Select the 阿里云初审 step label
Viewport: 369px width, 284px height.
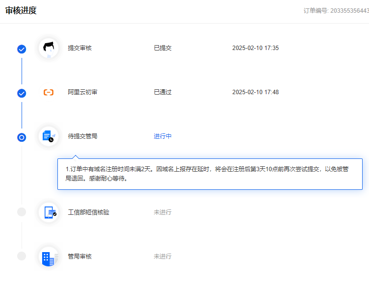click(x=82, y=92)
